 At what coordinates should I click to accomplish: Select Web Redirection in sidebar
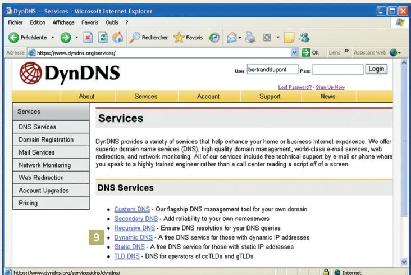click(x=51, y=178)
